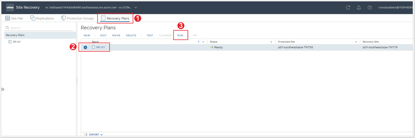Click p01-southeastasia-TNT93 cell
The width and height of the screenshot is (415, 138).
pyautogui.click(x=295, y=47)
